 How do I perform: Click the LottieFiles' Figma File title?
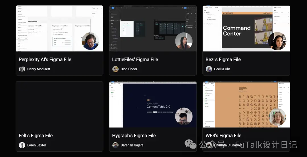tap(135, 59)
